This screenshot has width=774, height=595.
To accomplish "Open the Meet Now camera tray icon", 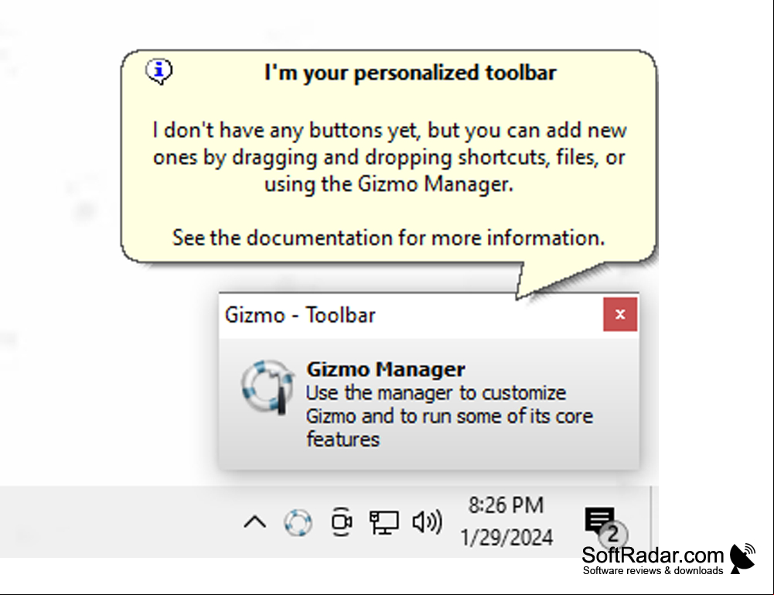I will 342,521.
